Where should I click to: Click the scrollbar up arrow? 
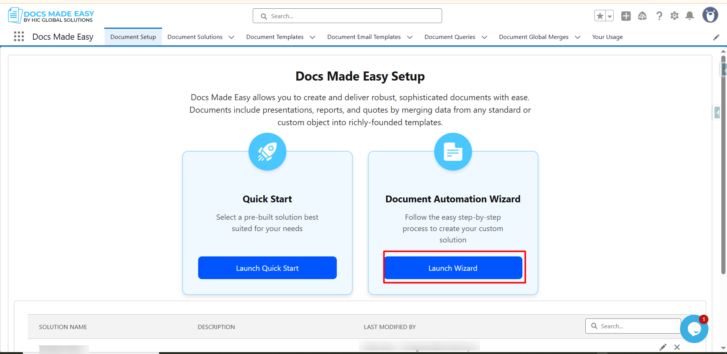723,51
